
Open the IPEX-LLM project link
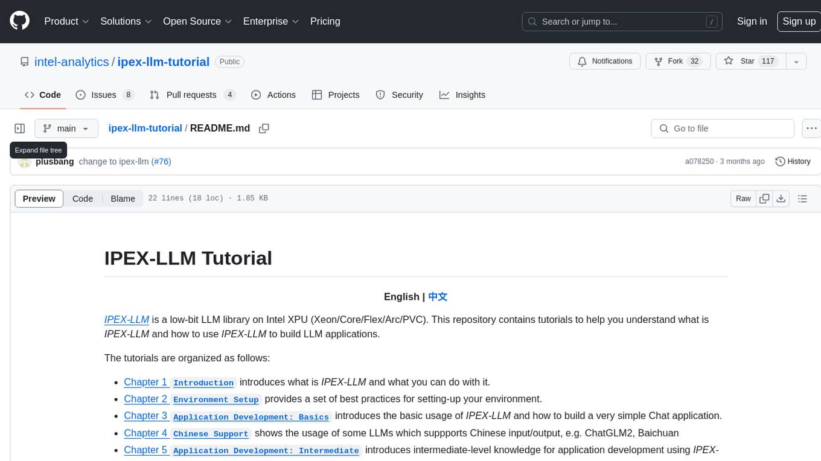point(127,319)
